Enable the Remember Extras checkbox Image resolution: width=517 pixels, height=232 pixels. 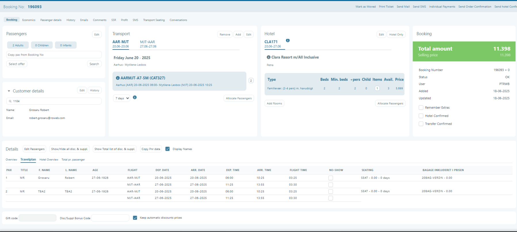(x=421, y=108)
